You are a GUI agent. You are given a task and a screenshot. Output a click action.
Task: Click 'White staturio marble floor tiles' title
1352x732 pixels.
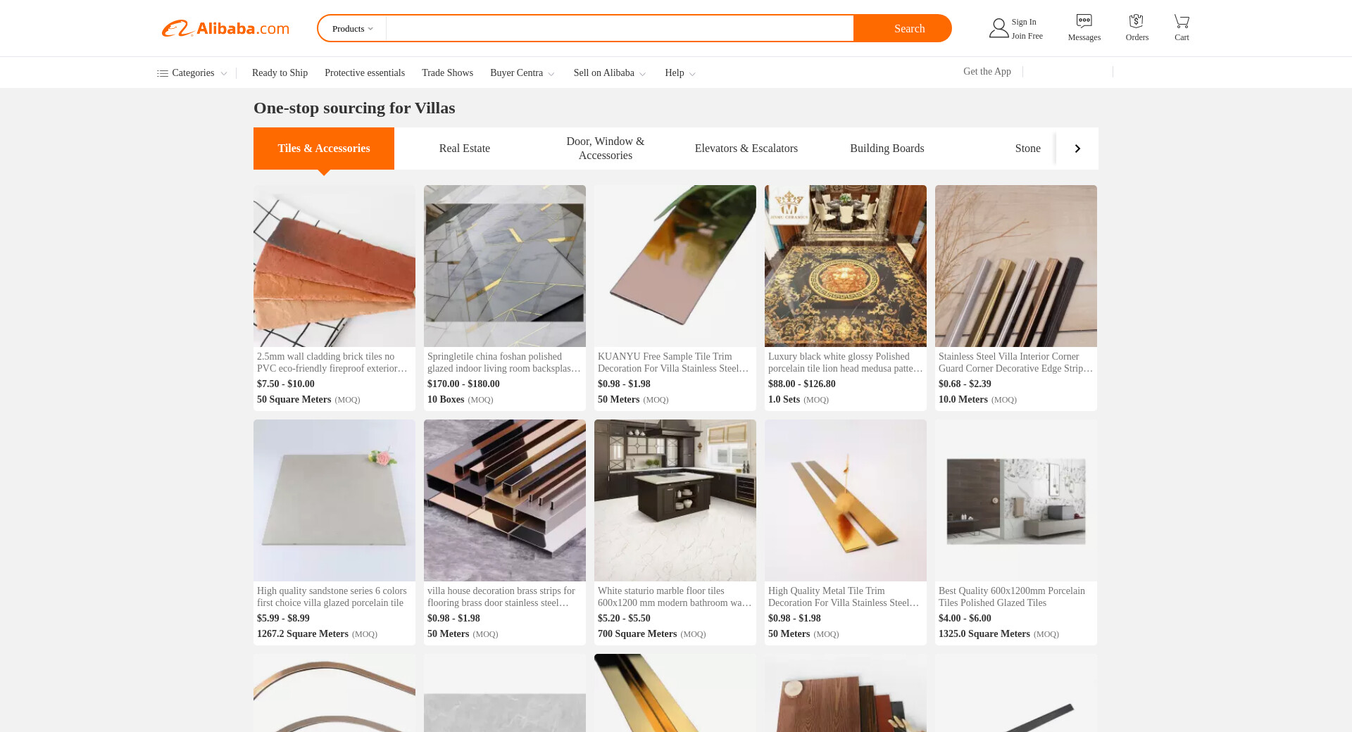[x=675, y=597]
